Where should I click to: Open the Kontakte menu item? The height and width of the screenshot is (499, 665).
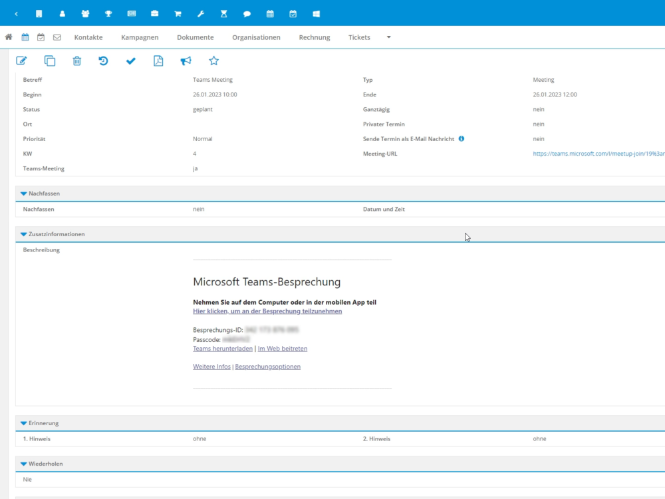(88, 37)
